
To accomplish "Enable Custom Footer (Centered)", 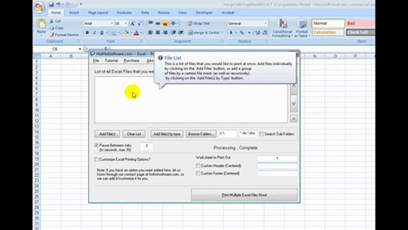I will (x=198, y=173).
